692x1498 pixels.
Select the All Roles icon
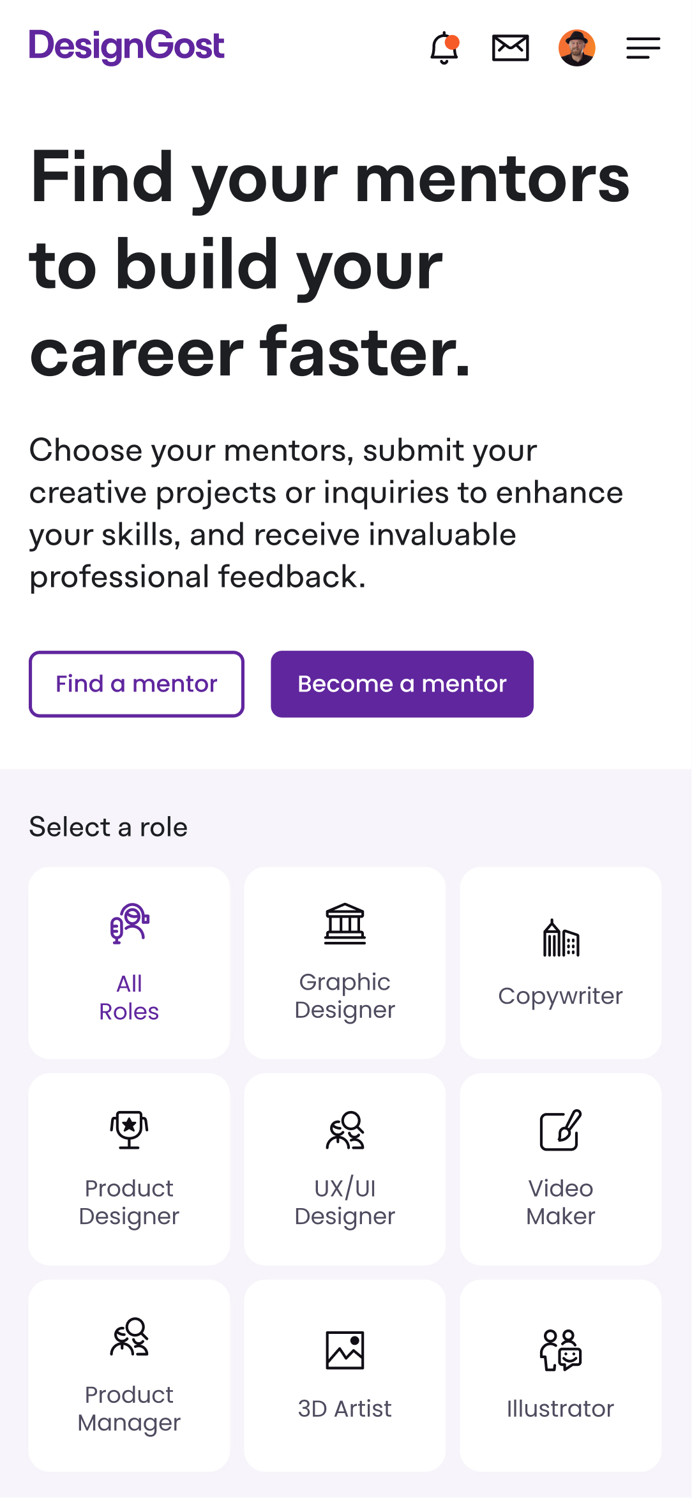pyautogui.click(x=130, y=923)
